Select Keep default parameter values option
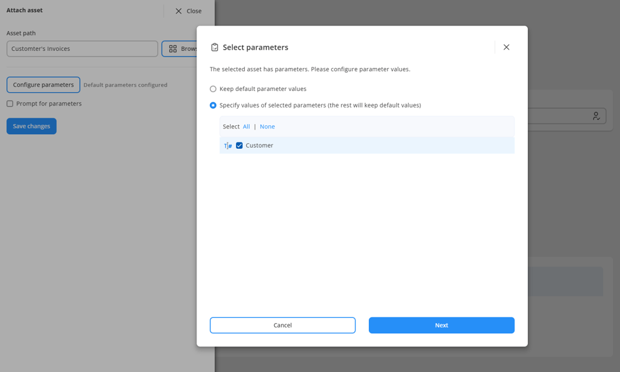Image resolution: width=620 pixels, height=372 pixels. [x=213, y=89]
